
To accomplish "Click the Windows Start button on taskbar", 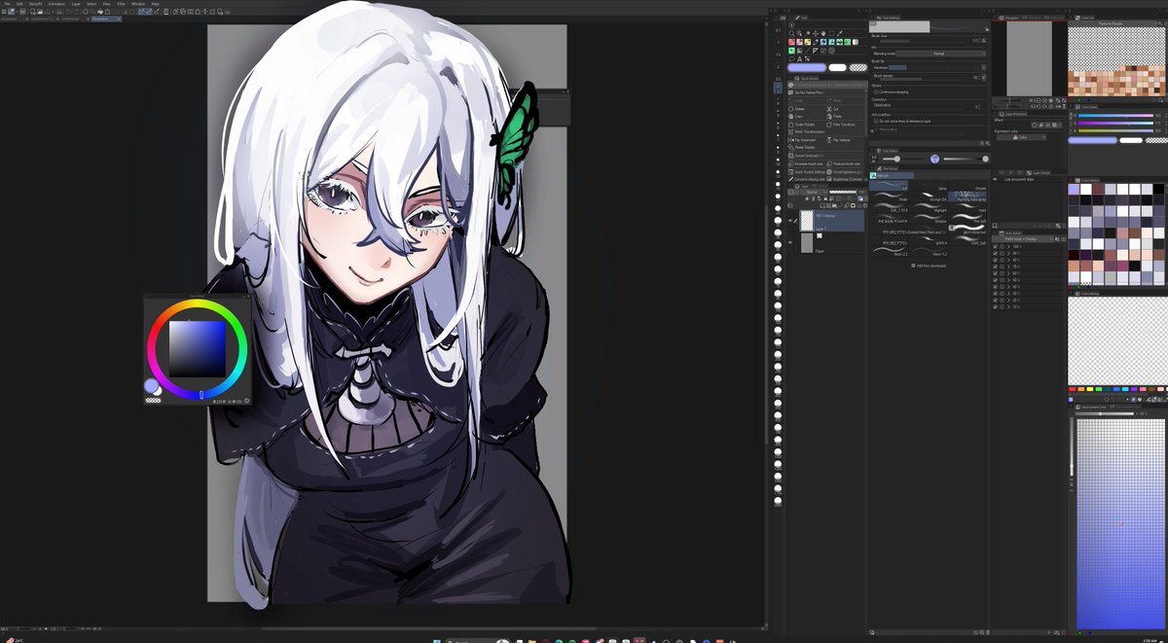I will [436, 639].
